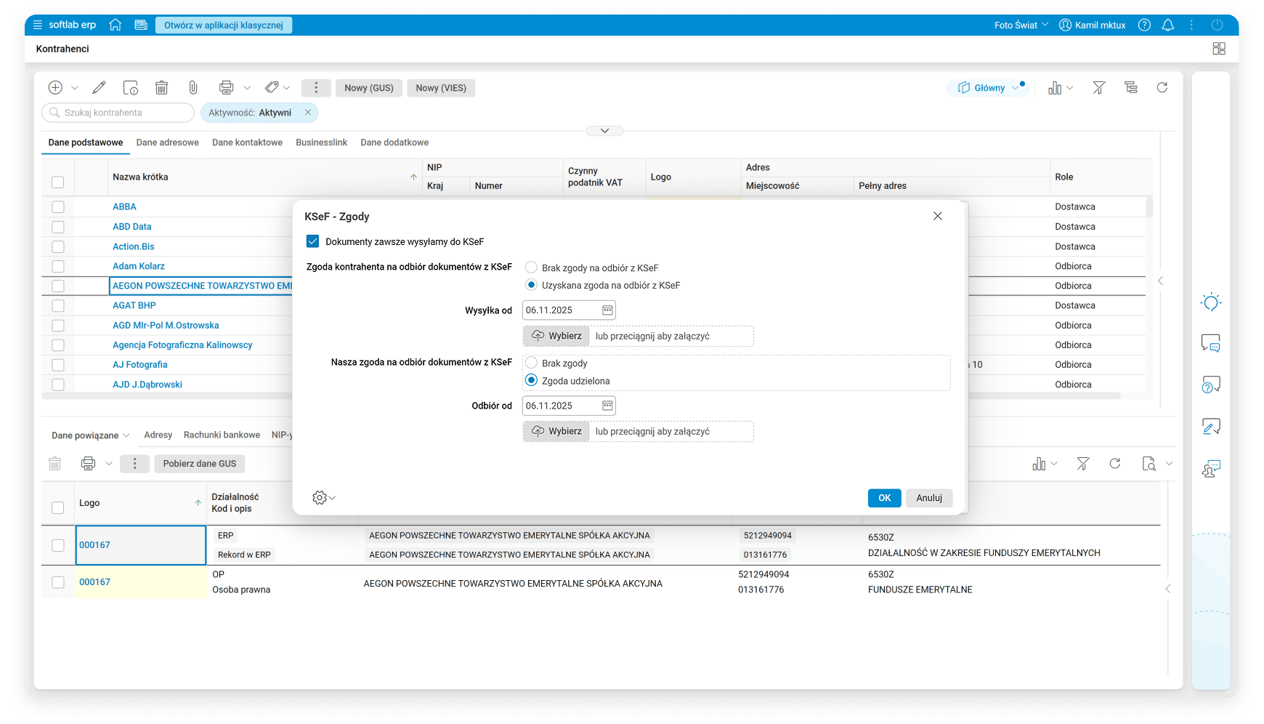This screenshot has height=724, width=1264.
Task: Open the filter funnel icon in top toolbar
Action: click(1099, 88)
